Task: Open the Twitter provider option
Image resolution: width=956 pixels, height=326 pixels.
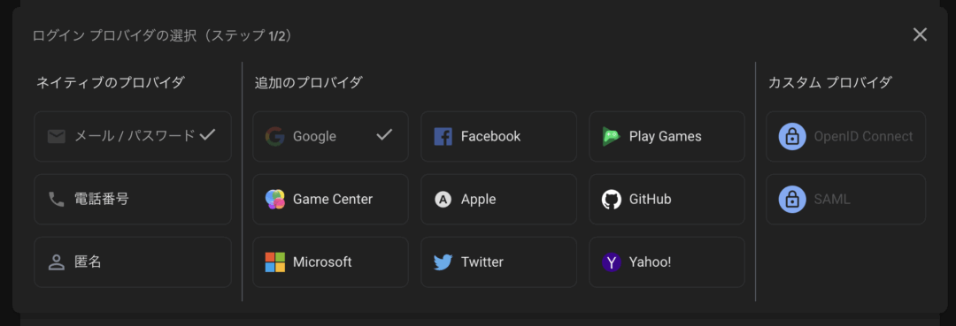Action: coord(498,262)
